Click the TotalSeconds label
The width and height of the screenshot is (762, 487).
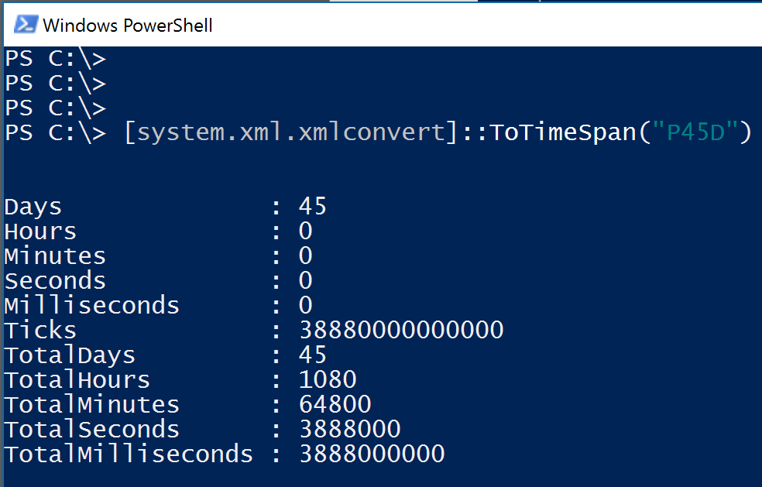91,429
